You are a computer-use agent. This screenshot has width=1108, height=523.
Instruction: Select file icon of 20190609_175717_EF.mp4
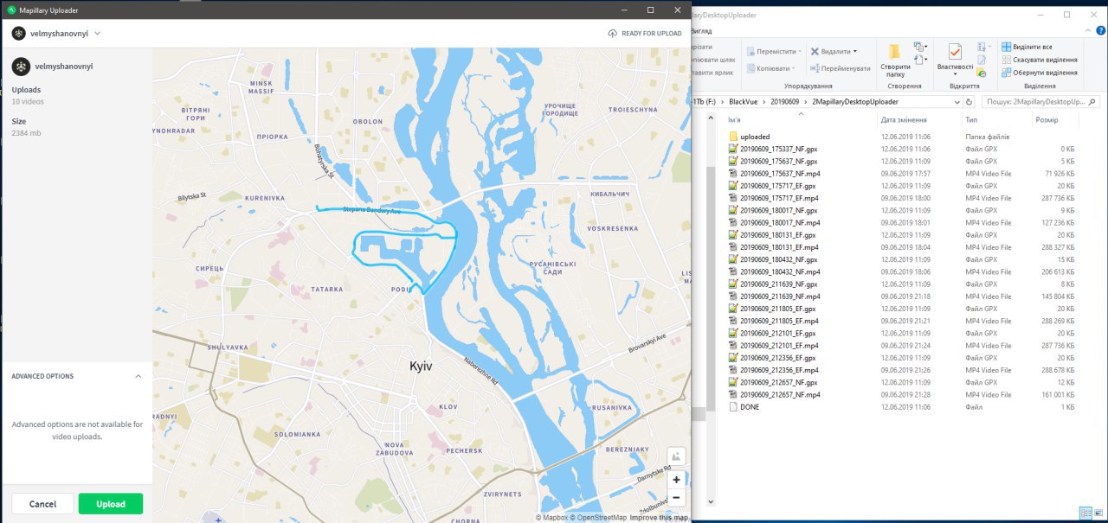point(732,198)
